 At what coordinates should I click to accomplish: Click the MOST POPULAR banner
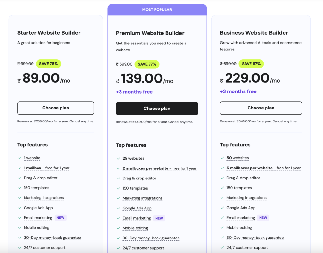(157, 10)
